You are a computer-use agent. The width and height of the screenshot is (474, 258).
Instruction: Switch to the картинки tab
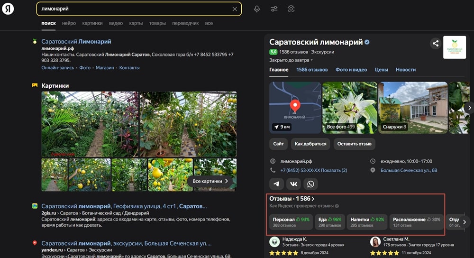[x=92, y=23]
